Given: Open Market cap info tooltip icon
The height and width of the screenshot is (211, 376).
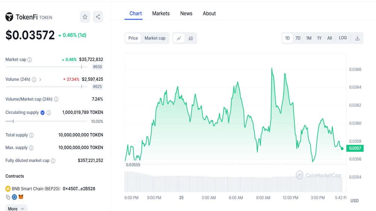Looking at the screenshot, I should [29, 60].
